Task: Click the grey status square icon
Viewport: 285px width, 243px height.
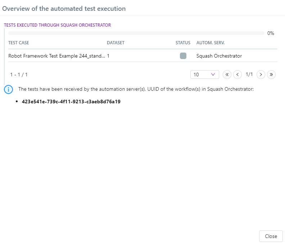Action: (183, 56)
